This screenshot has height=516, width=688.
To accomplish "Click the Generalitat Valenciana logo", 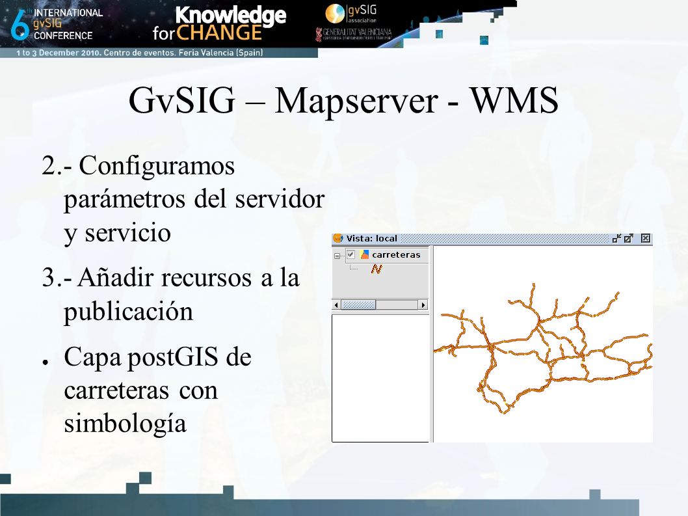I will (353, 34).
